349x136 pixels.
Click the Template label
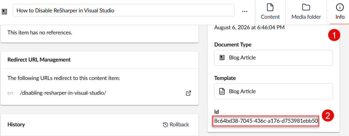pyautogui.click(x=225, y=78)
